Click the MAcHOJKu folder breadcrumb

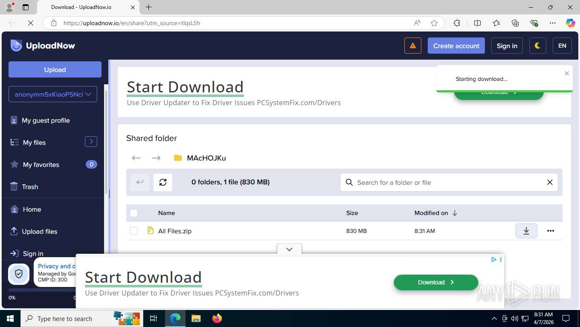pyautogui.click(x=200, y=158)
